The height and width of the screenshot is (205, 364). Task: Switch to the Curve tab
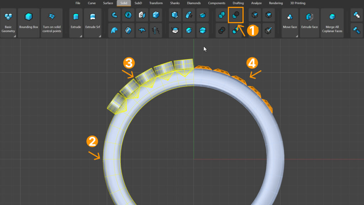pyautogui.click(x=92, y=3)
